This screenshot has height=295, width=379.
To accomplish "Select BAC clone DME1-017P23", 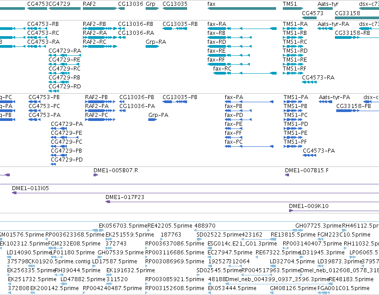I will point(125,198).
